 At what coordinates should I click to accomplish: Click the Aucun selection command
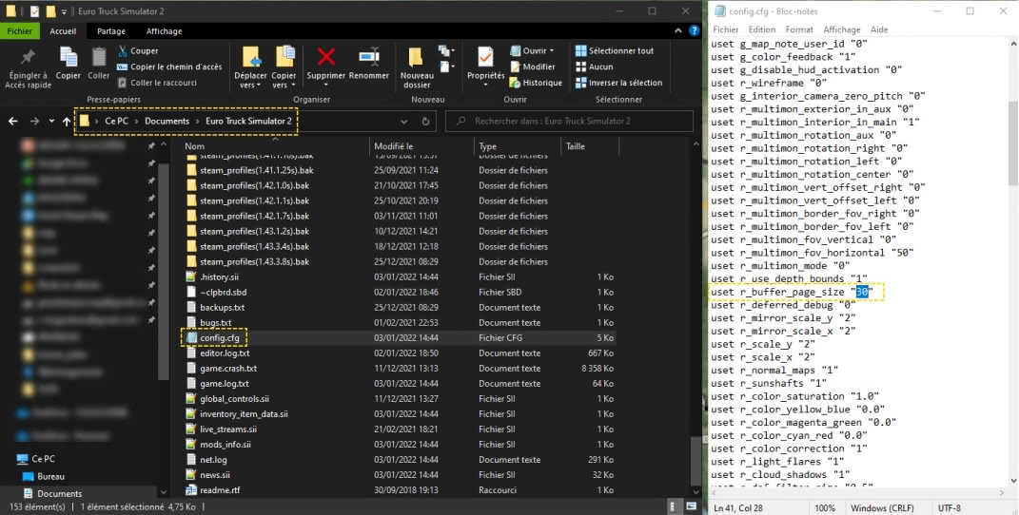594,67
